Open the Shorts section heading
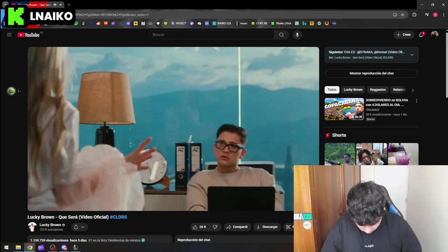 click(339, 135)
